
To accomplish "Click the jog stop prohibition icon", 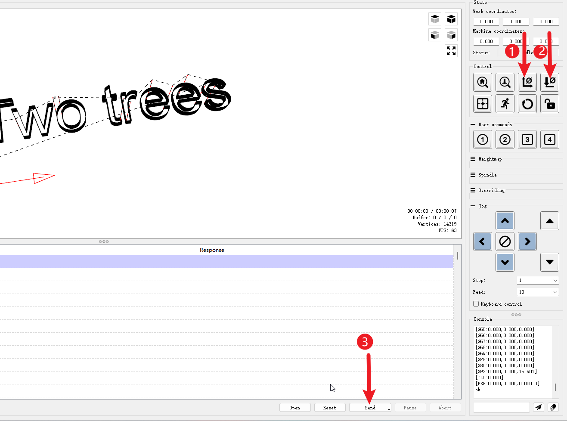I will pos(505,241).
